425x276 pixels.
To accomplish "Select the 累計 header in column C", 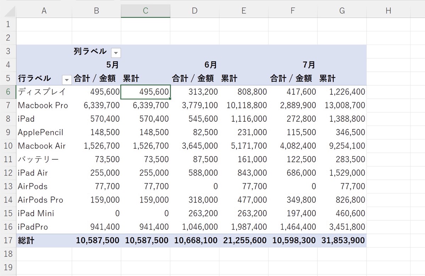I will [145, 79].
